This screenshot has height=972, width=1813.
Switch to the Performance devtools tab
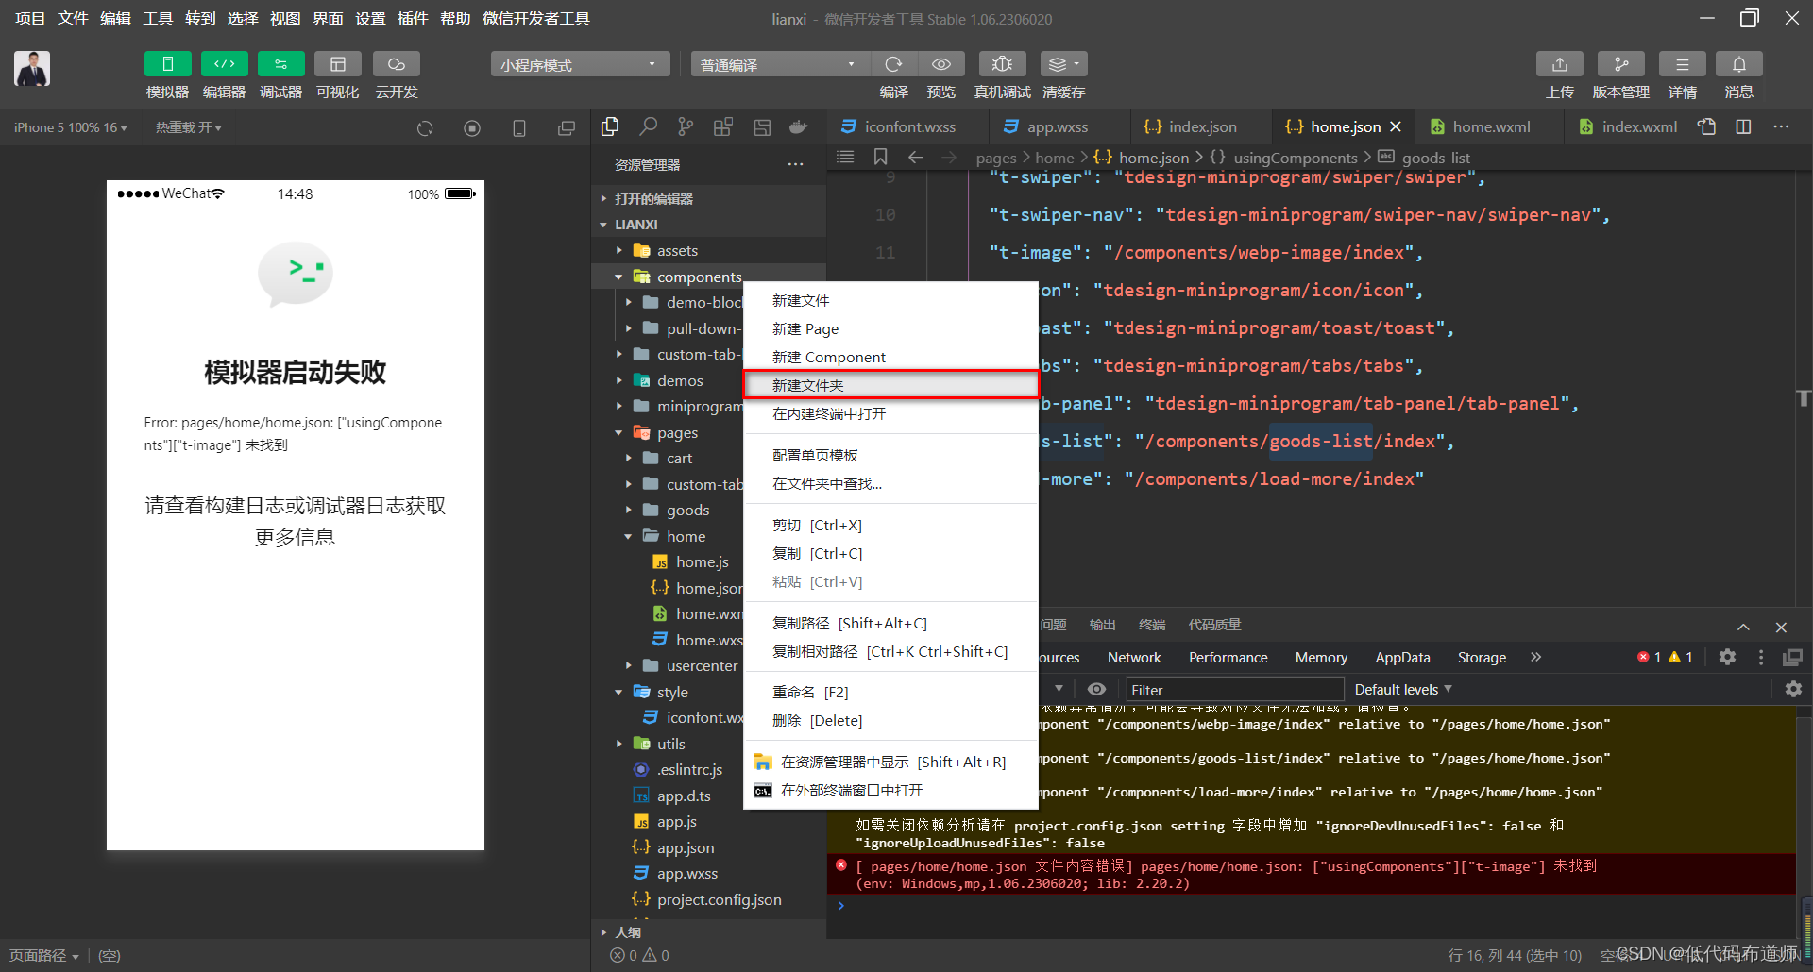pyautogui.click(x=1228, y=658)
